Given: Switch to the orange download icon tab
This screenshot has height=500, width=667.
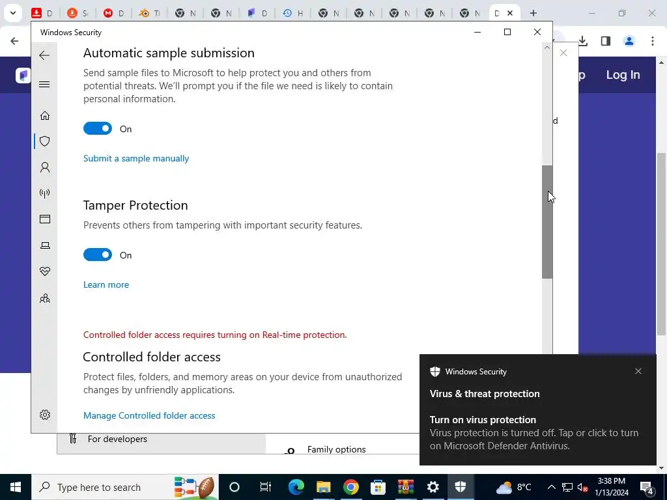Looking at the screenshot, I should point(78,13).
